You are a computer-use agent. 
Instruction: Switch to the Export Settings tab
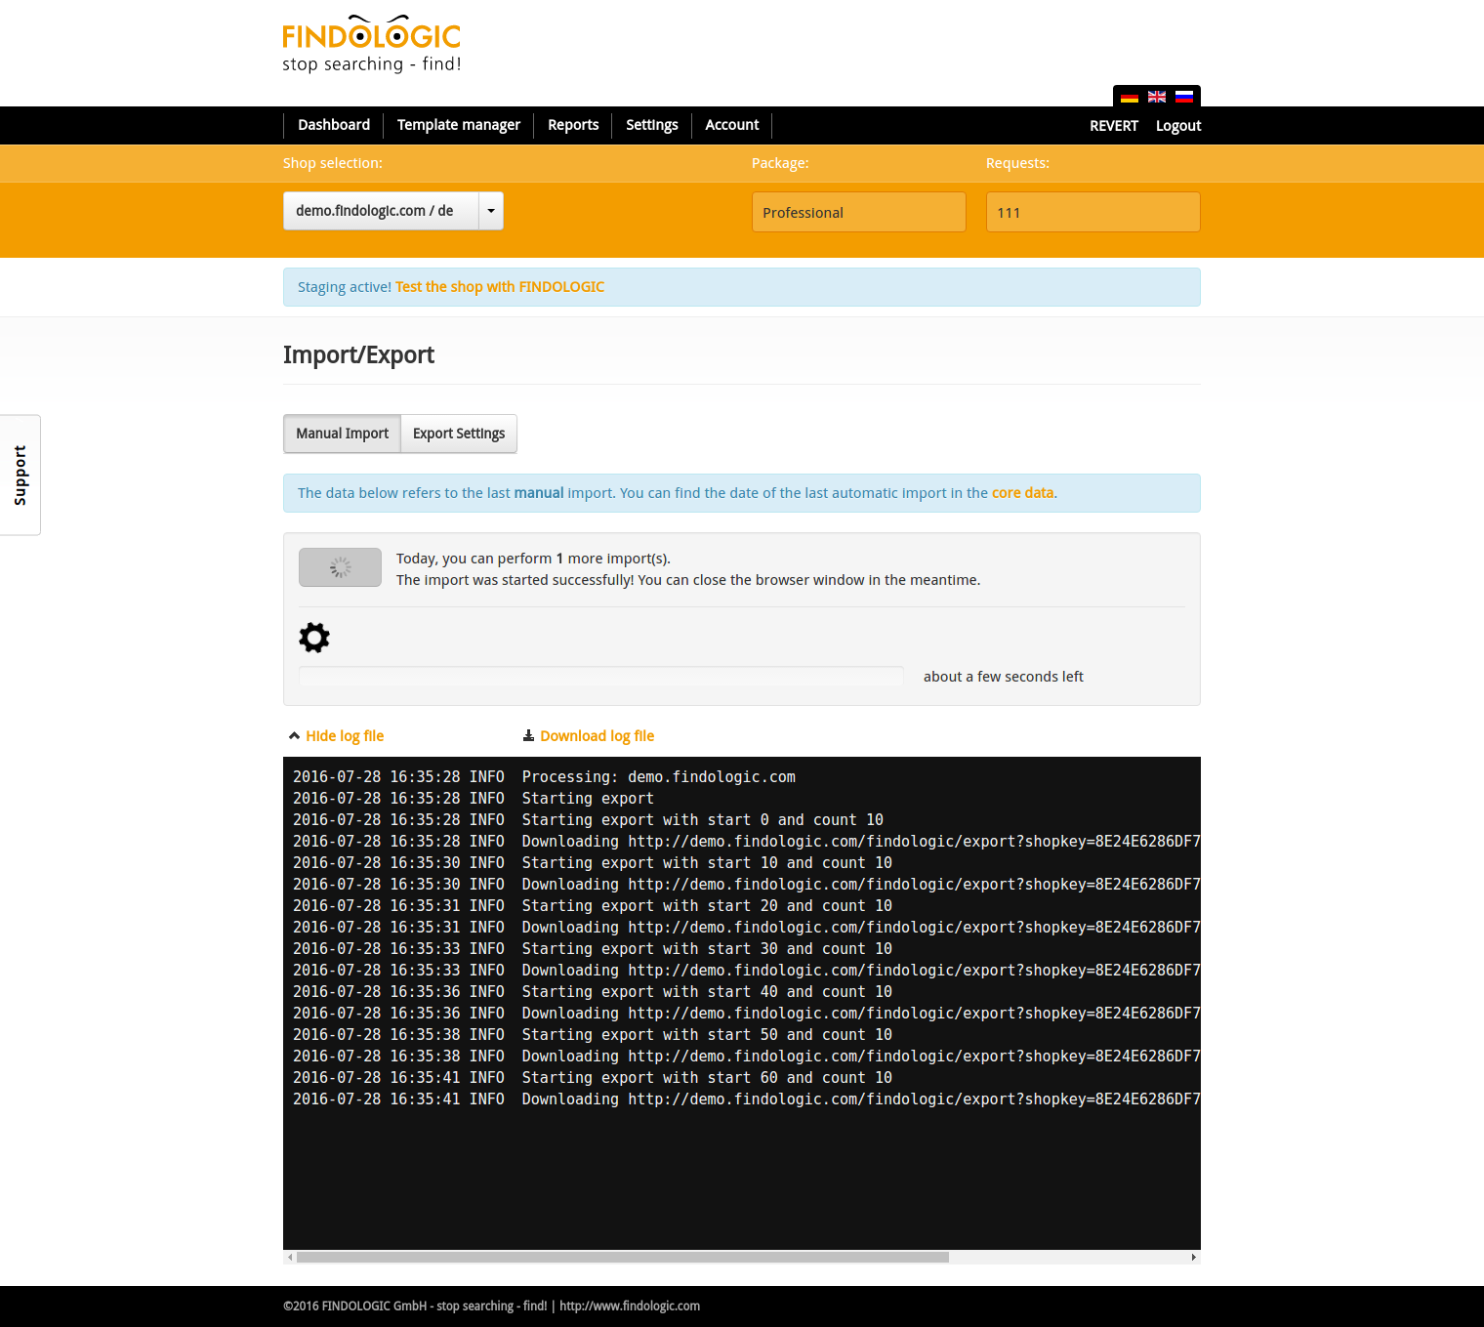click(x=459, y=434)
